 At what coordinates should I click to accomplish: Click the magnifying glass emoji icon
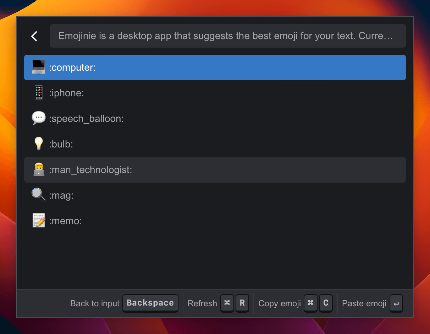coord(38,195)
